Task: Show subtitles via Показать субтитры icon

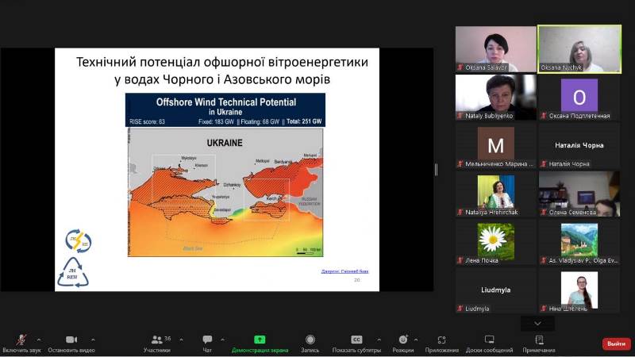Action: (x=356, y=340)
